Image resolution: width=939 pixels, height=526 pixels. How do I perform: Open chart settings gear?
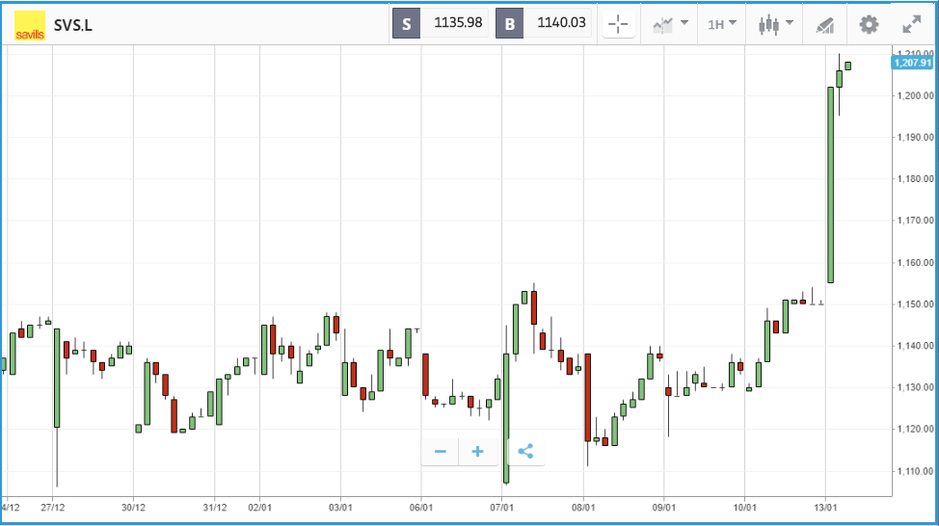[x=869, y=24]
